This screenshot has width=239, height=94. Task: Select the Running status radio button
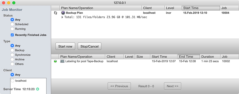point(12,29)
